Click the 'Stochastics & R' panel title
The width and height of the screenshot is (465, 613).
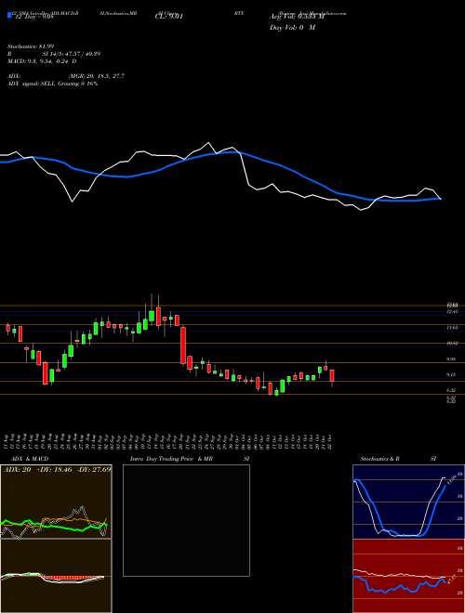pyautogui.click(x=379, y=459)
